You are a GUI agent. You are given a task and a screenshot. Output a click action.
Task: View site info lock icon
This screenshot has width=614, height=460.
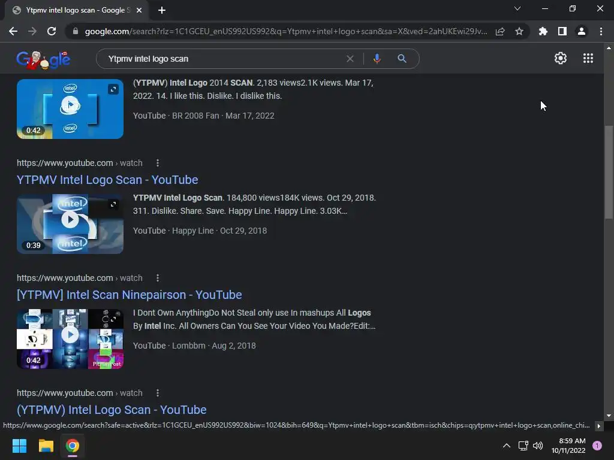click(x=76, y=31)
